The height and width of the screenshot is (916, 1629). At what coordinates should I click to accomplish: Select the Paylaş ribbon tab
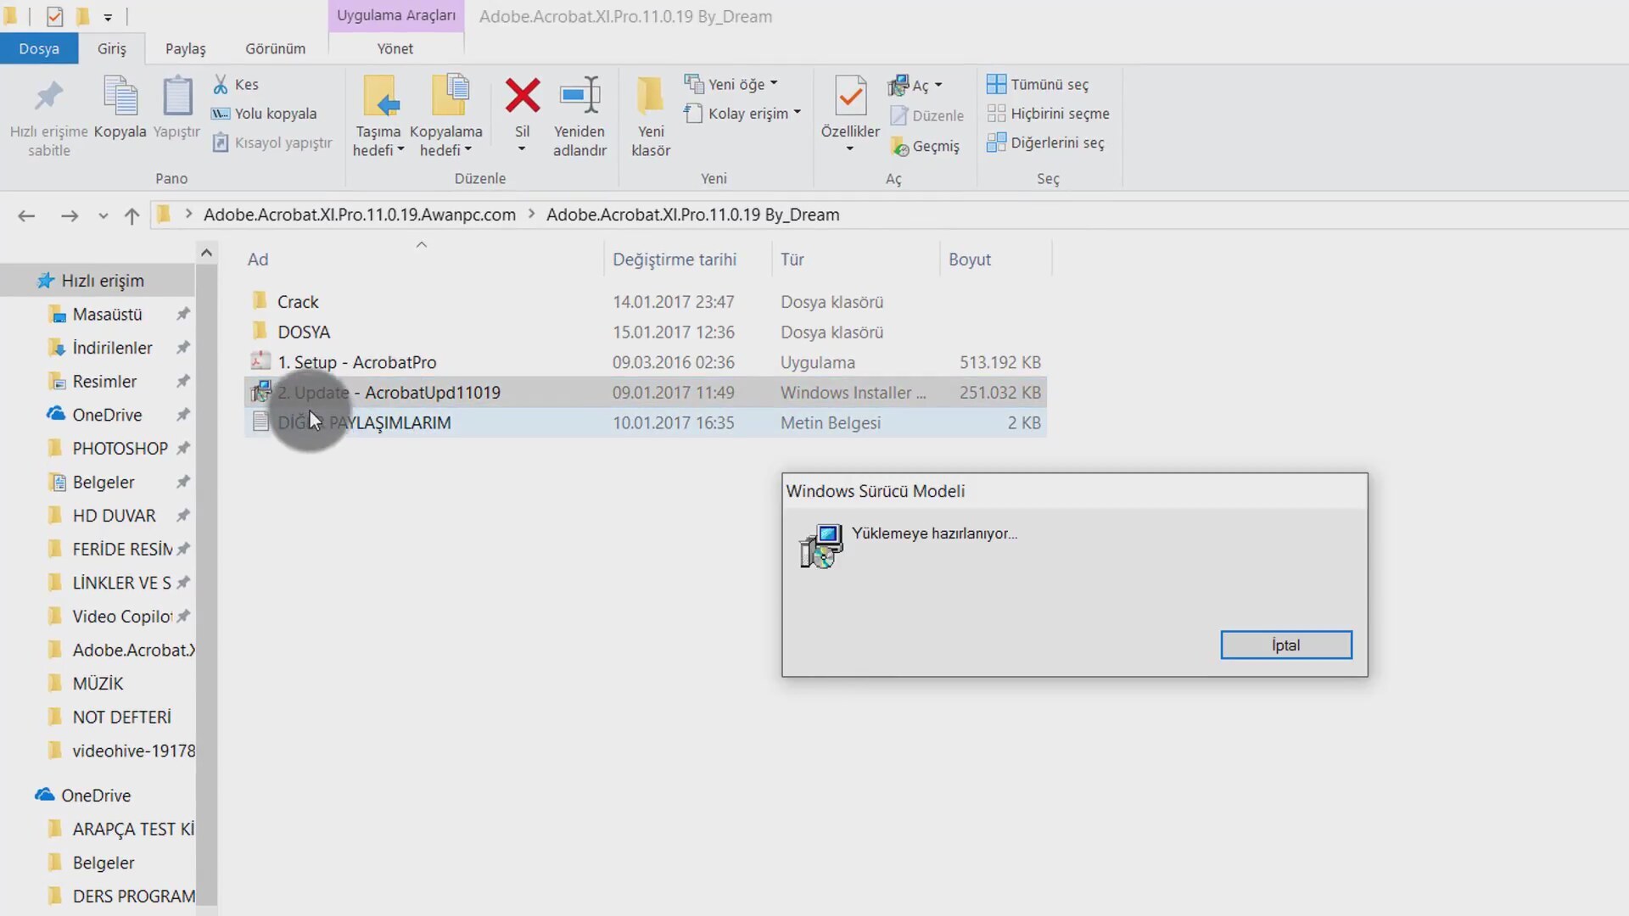tap(185, 48)
